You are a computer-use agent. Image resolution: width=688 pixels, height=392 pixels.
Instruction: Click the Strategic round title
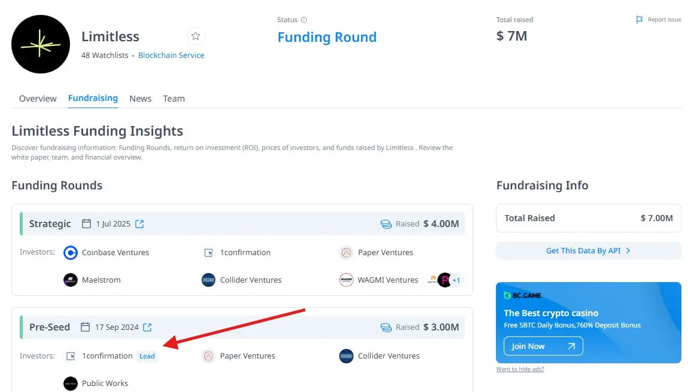(50, 224)
